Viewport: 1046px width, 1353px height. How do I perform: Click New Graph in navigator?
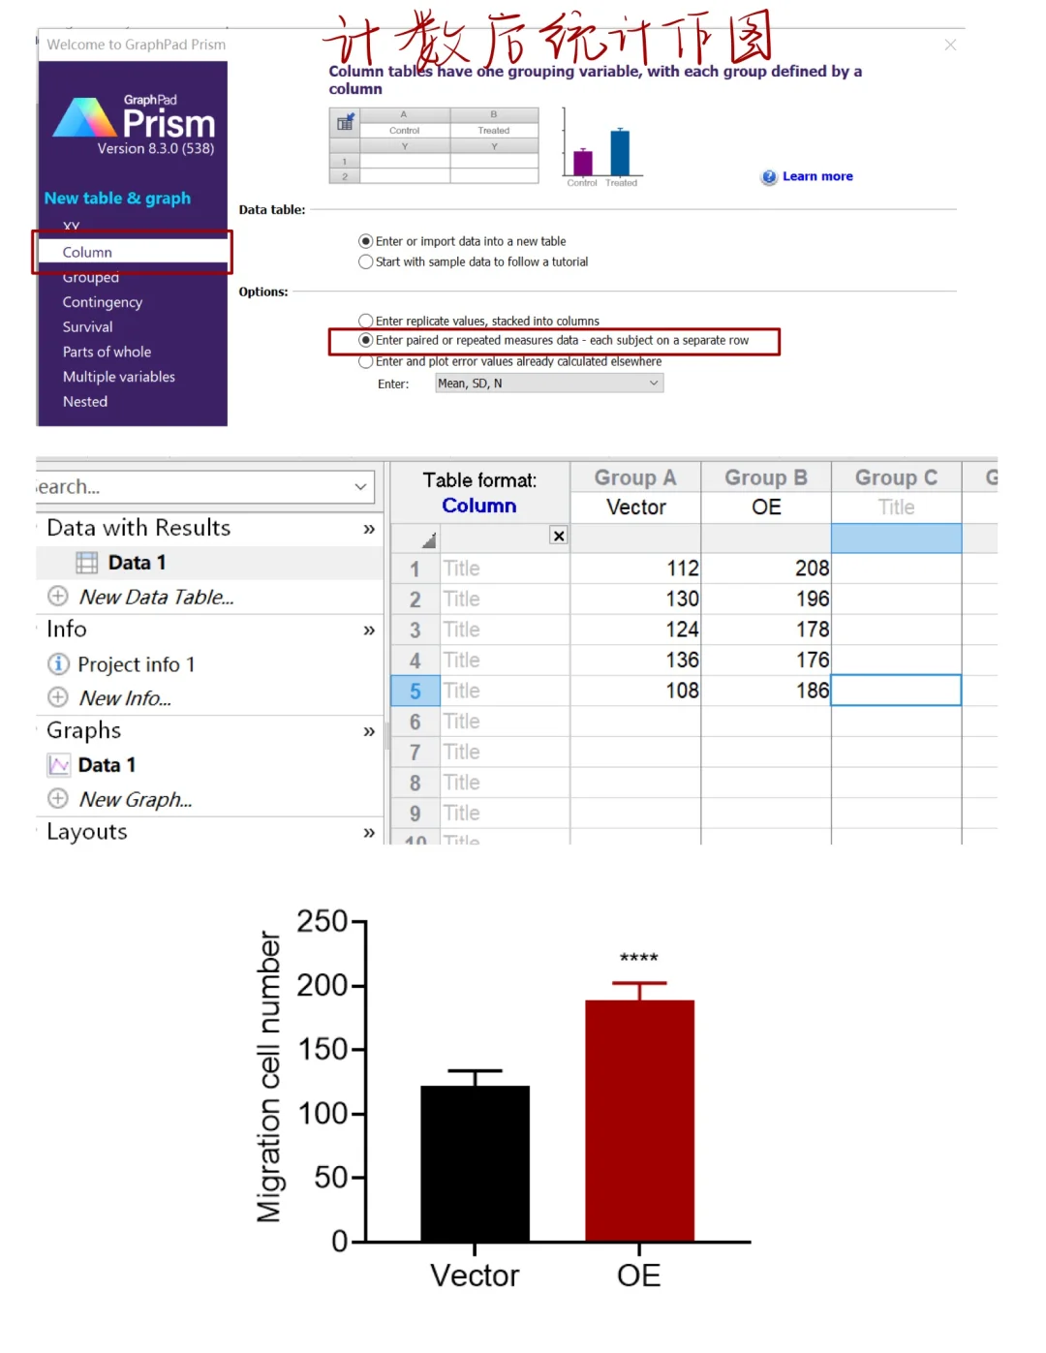coord(136,800)
